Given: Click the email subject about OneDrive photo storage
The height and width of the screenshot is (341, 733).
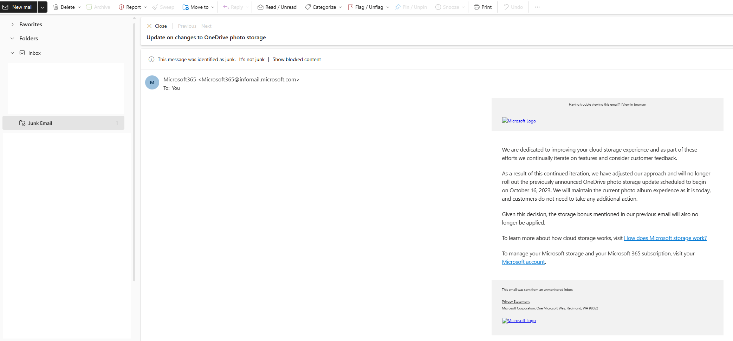Looking at the screenshot, I should 206,38.
